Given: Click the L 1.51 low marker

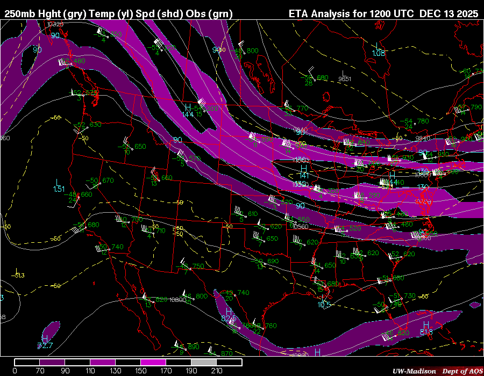Looking at the screenshot, I should click(59, 186).
